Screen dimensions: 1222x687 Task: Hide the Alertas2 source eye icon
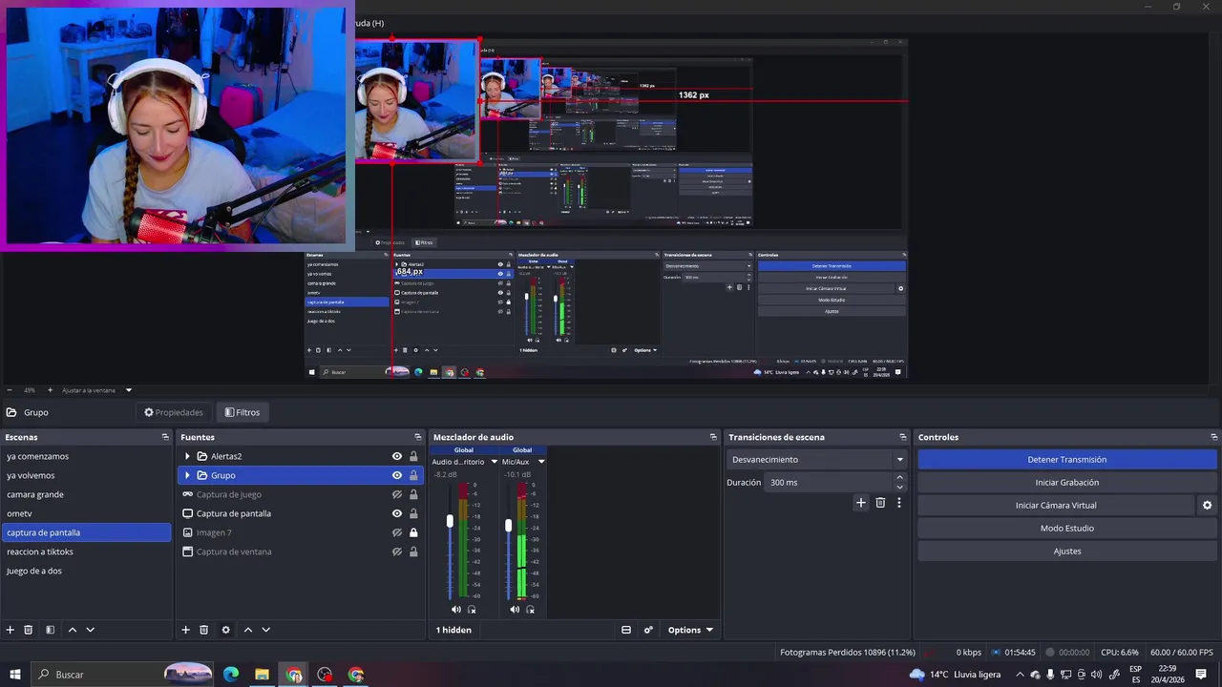[x=397, y=456]
